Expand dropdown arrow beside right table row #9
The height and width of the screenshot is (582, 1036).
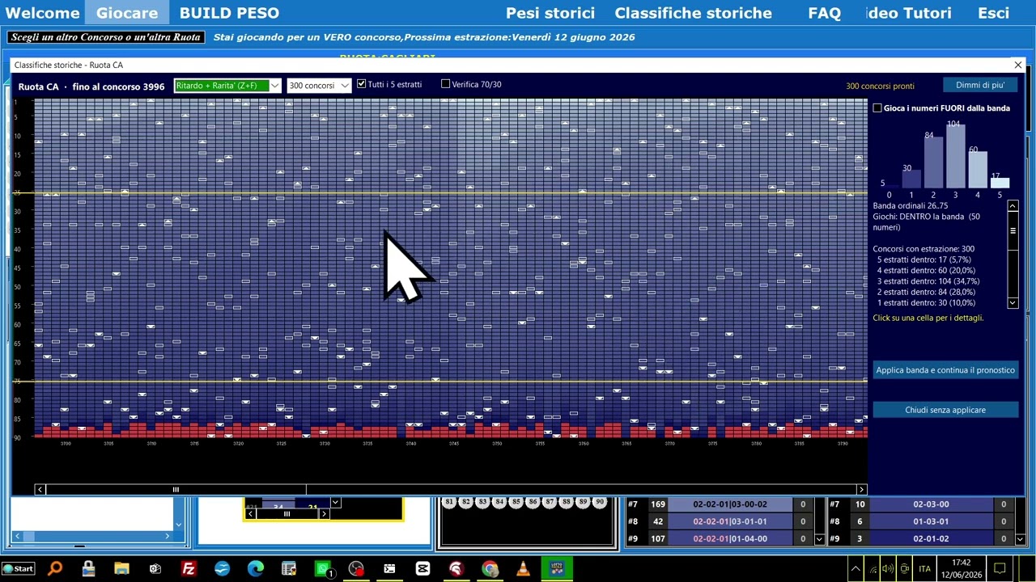point(1020,538)
